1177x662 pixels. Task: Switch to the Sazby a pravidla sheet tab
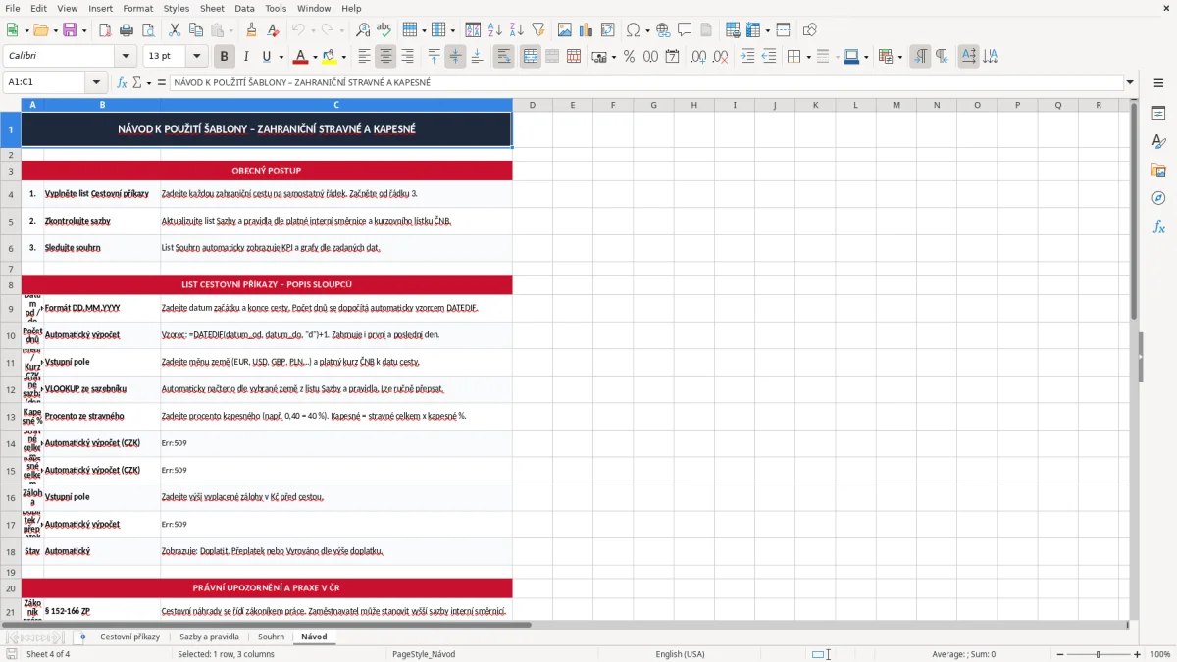coord(209,637)
